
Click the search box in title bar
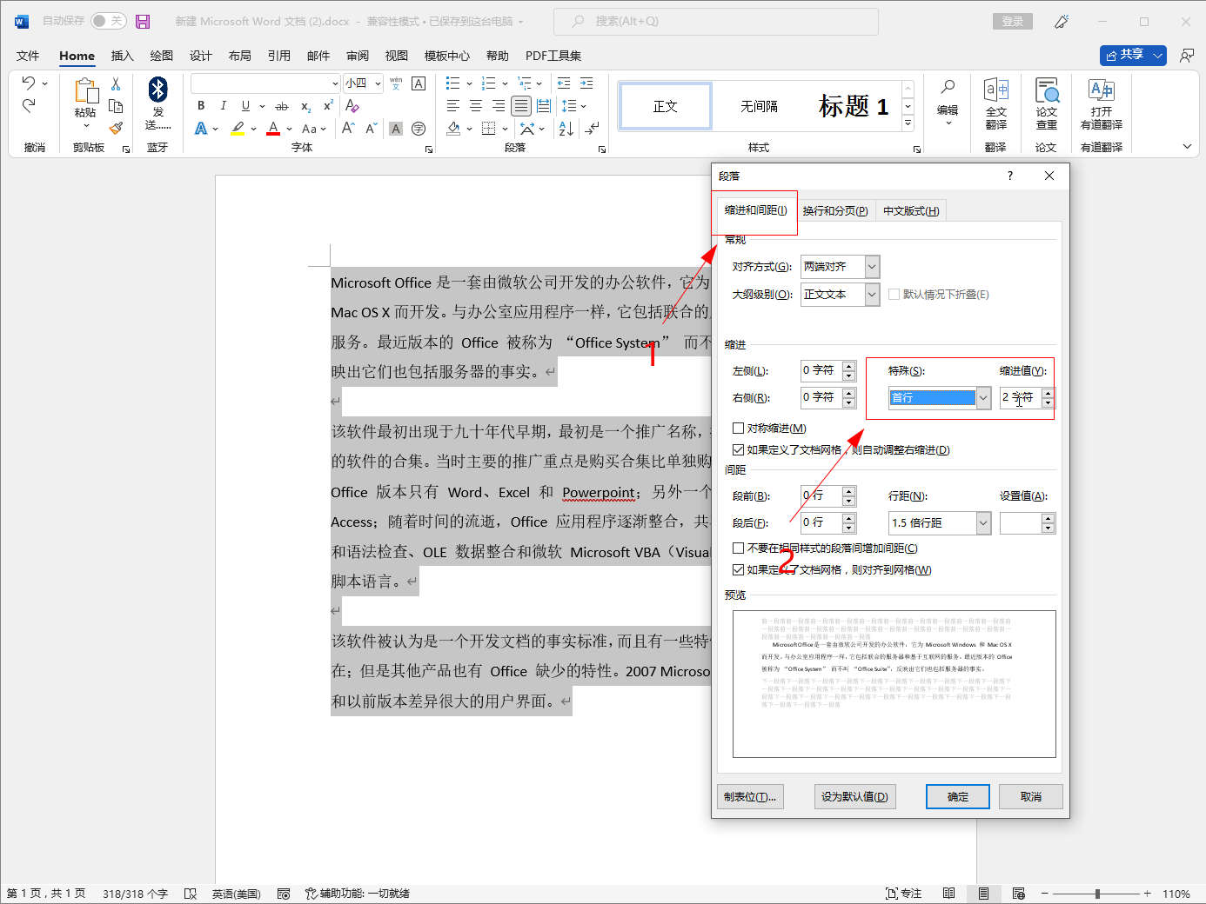715,21
